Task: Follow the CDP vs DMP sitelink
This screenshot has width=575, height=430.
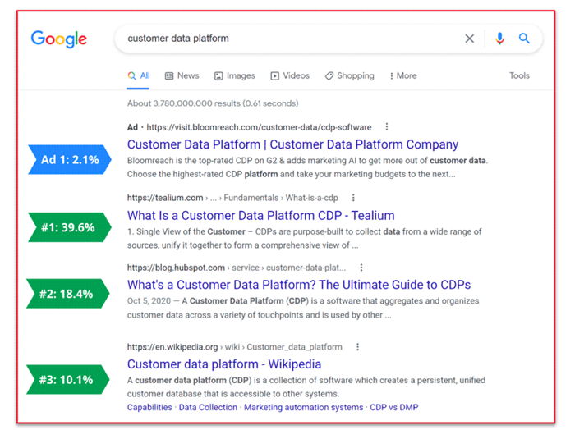Action: coord(393,407)
